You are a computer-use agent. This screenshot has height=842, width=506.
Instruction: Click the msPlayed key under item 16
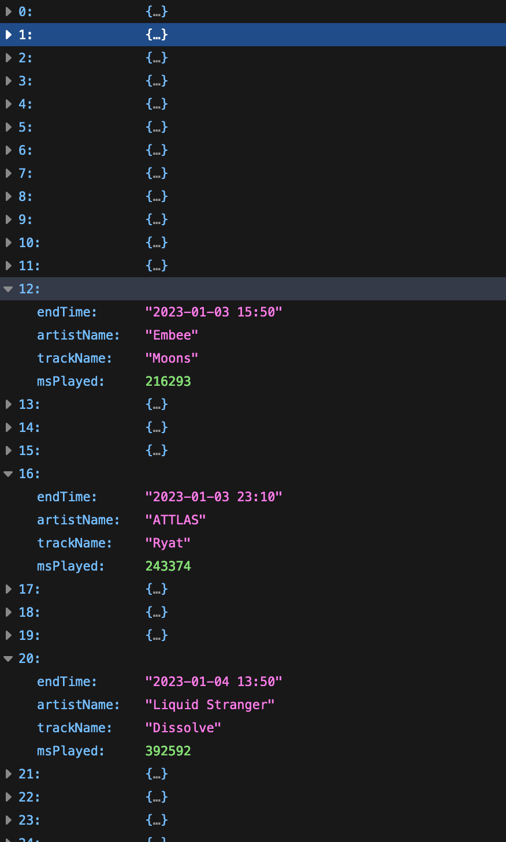[70, 566]
